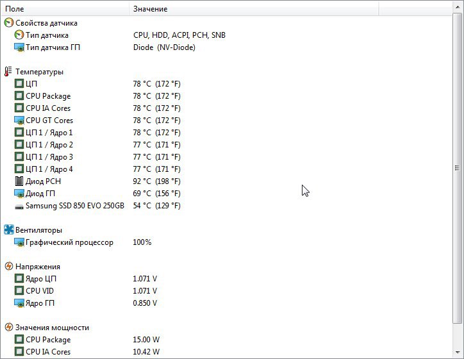Click the Диод PCH chipset icon
The width and height of the screenshot is (464, 359).
click(19, 181)
